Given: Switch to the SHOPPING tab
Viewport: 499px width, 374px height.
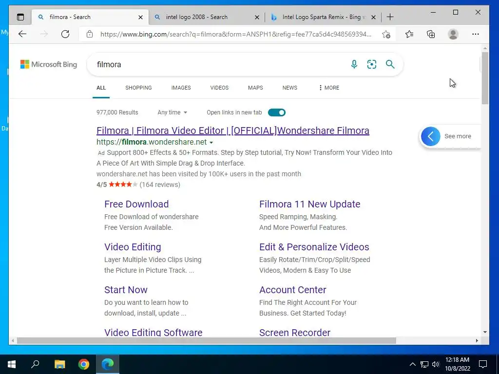Looking at the screenshot, I should (138, 88).
